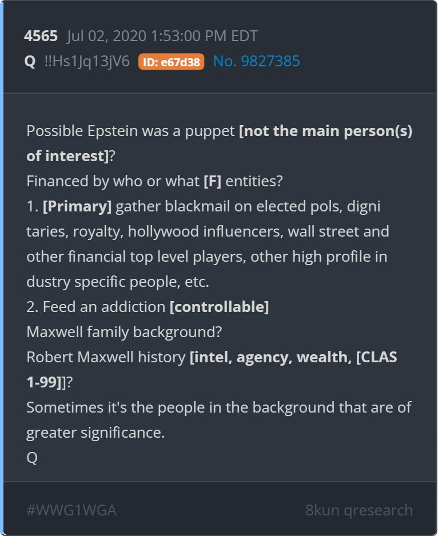438x536 pixels.
Task: Click the timestamp Jul 02, 2020 1:53:00 PM EDT
Action: (162, 36)
